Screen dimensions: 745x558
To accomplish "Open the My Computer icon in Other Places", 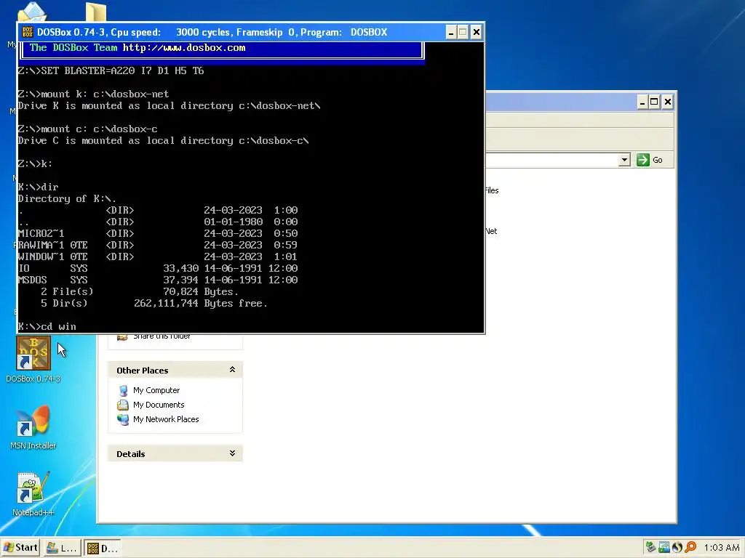I will pos(123,390).
